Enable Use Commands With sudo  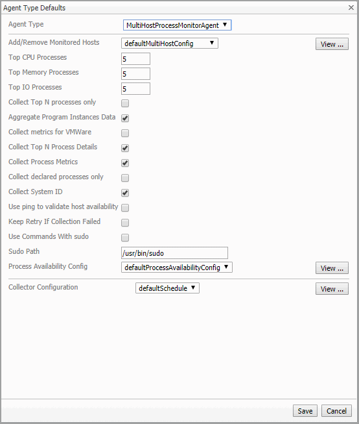(125, 238)
